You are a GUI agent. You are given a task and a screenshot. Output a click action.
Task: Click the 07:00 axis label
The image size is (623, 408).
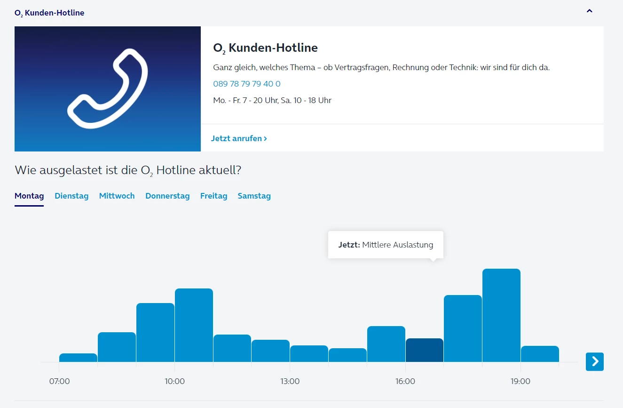59,381
